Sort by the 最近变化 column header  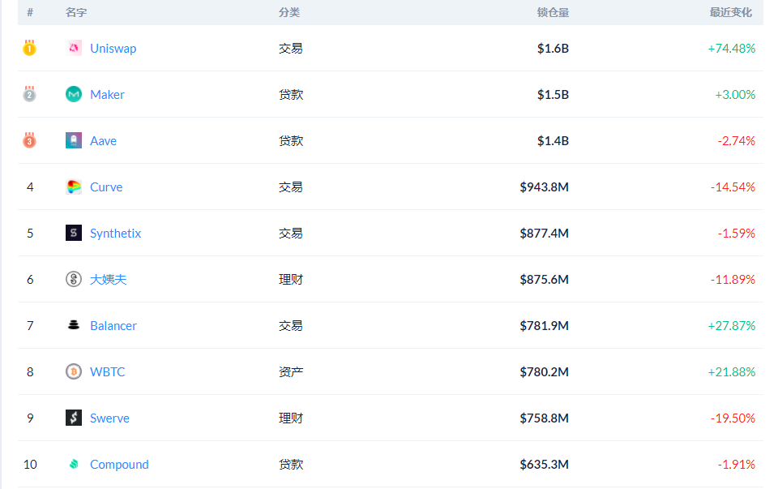coord(730,13)
